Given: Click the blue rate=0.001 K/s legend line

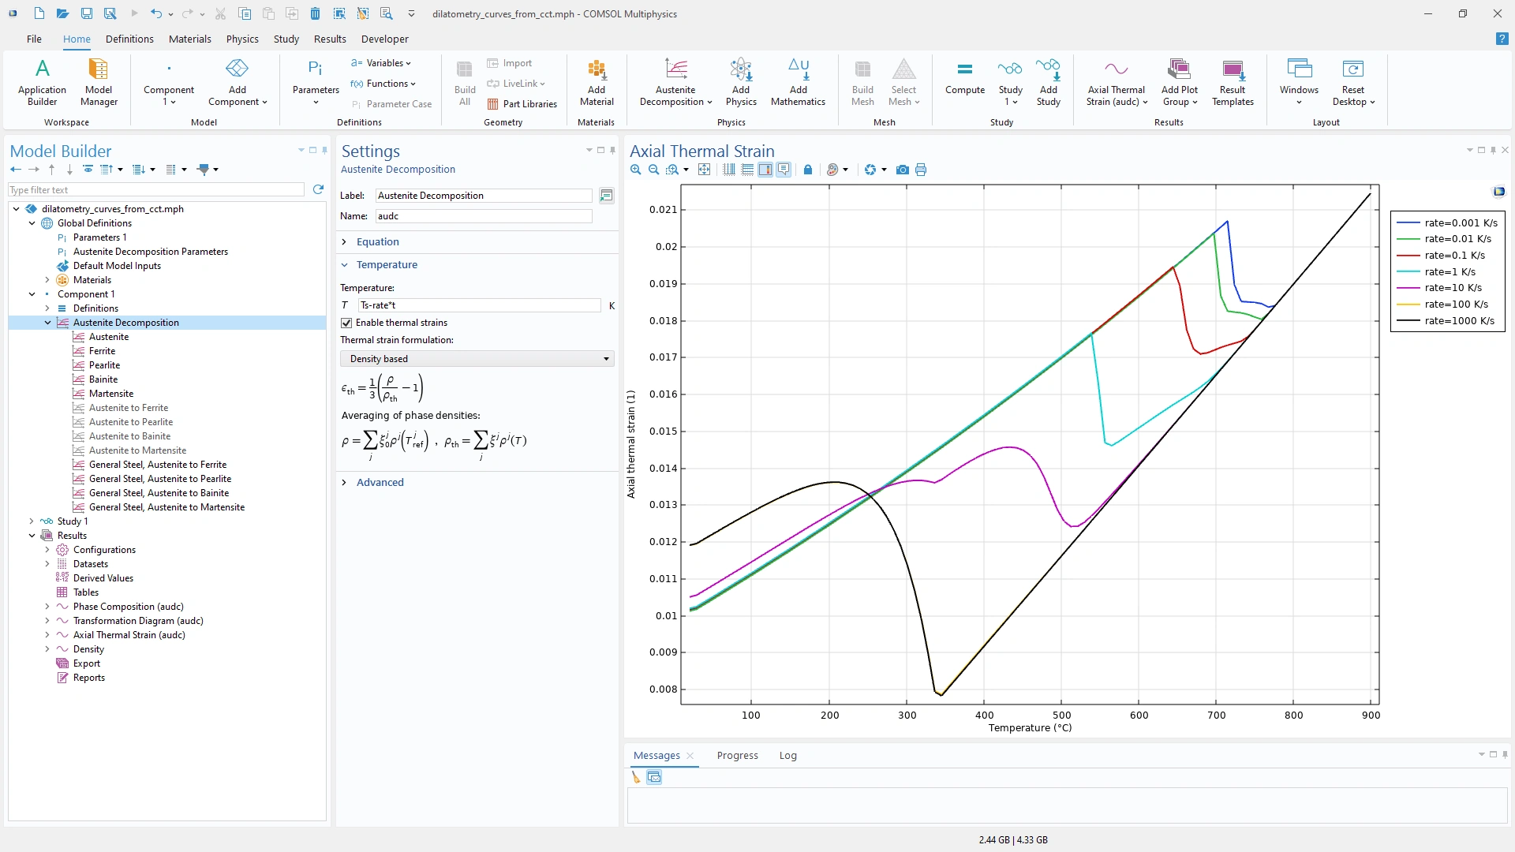Looking at the screenshot, I should [1408, 223].
